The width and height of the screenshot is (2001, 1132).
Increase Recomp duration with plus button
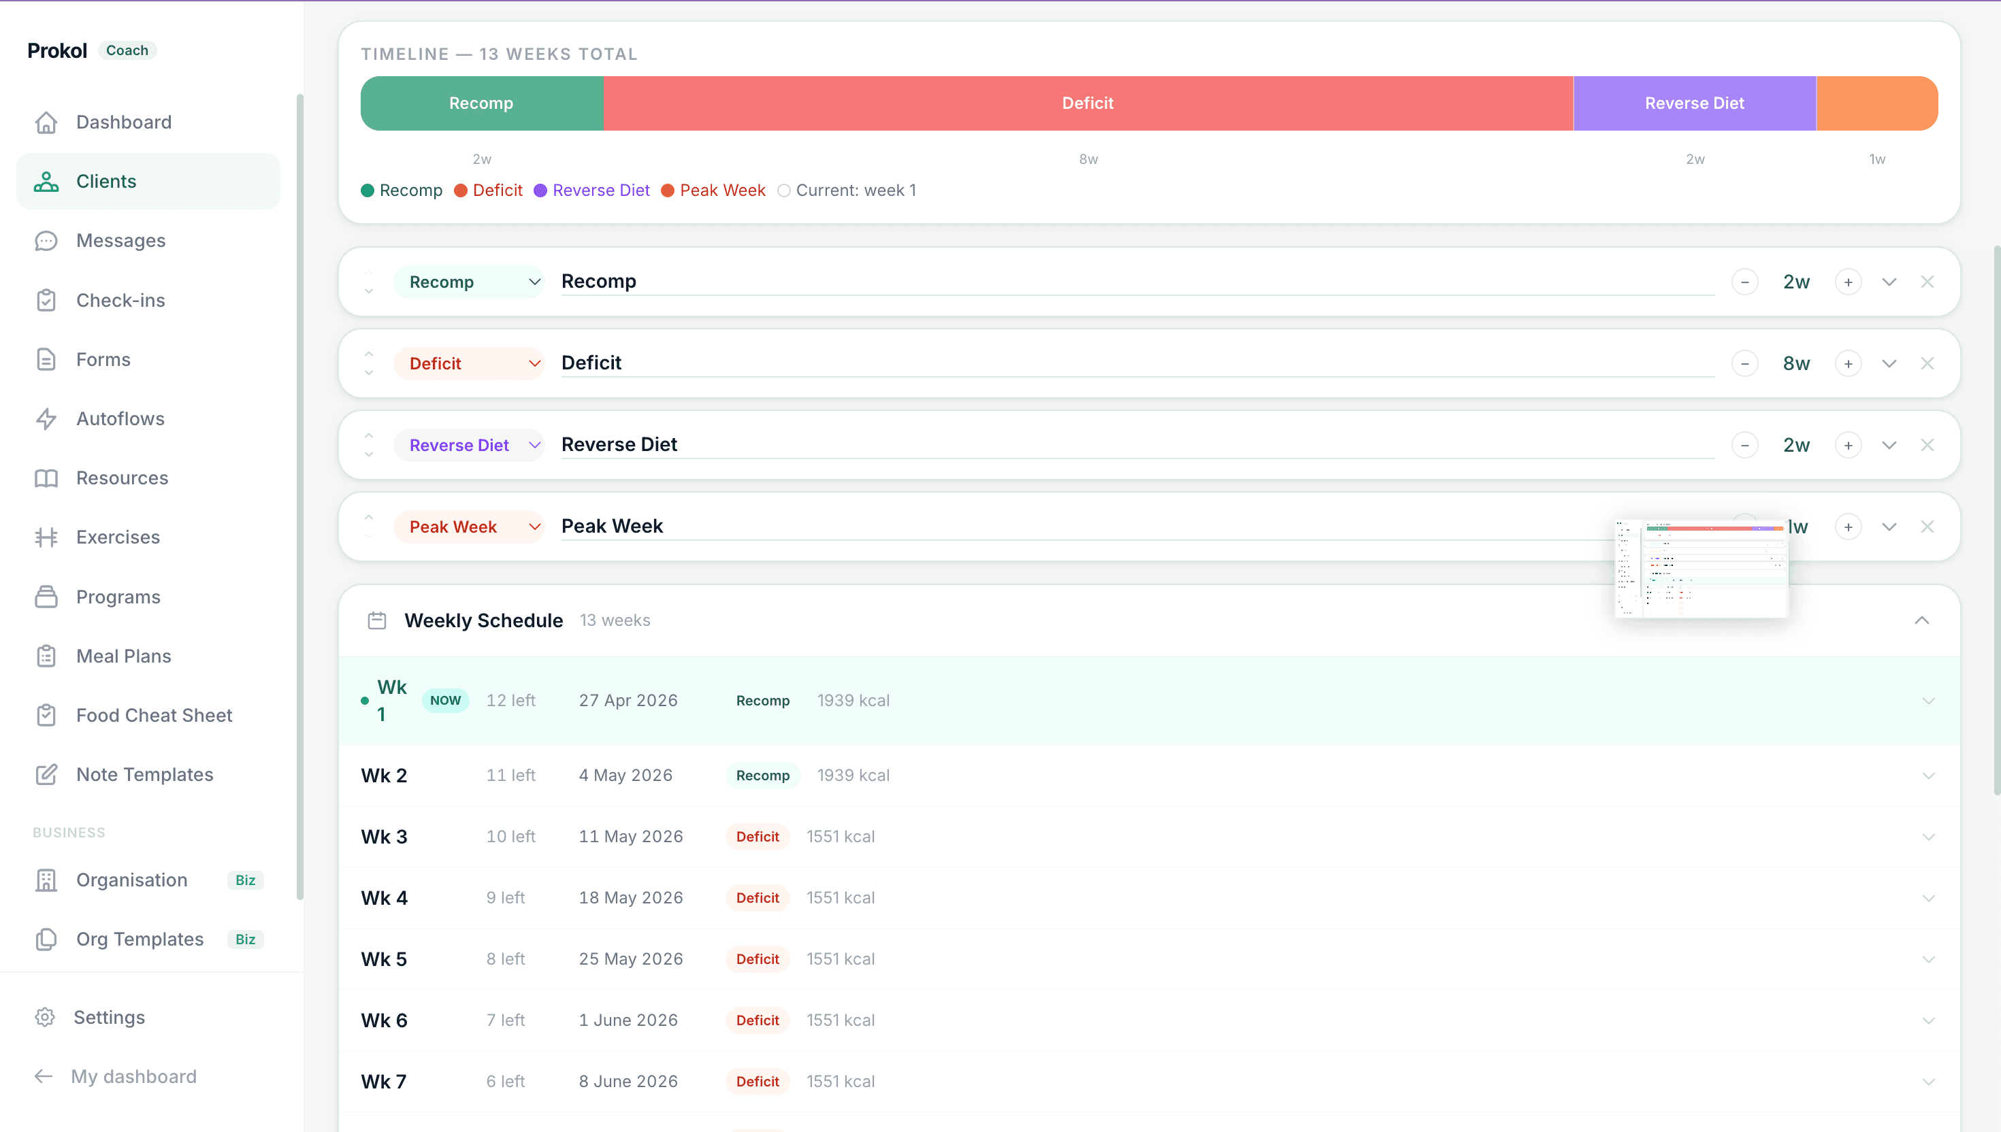click(1848, 282)
